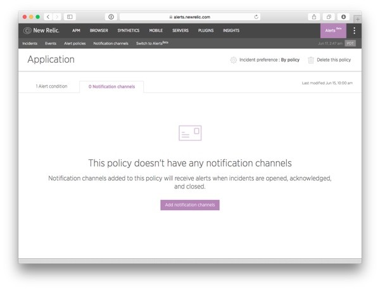Switch to the 1 Alert condition tab

pyautogui.click(x=52, y=86)
